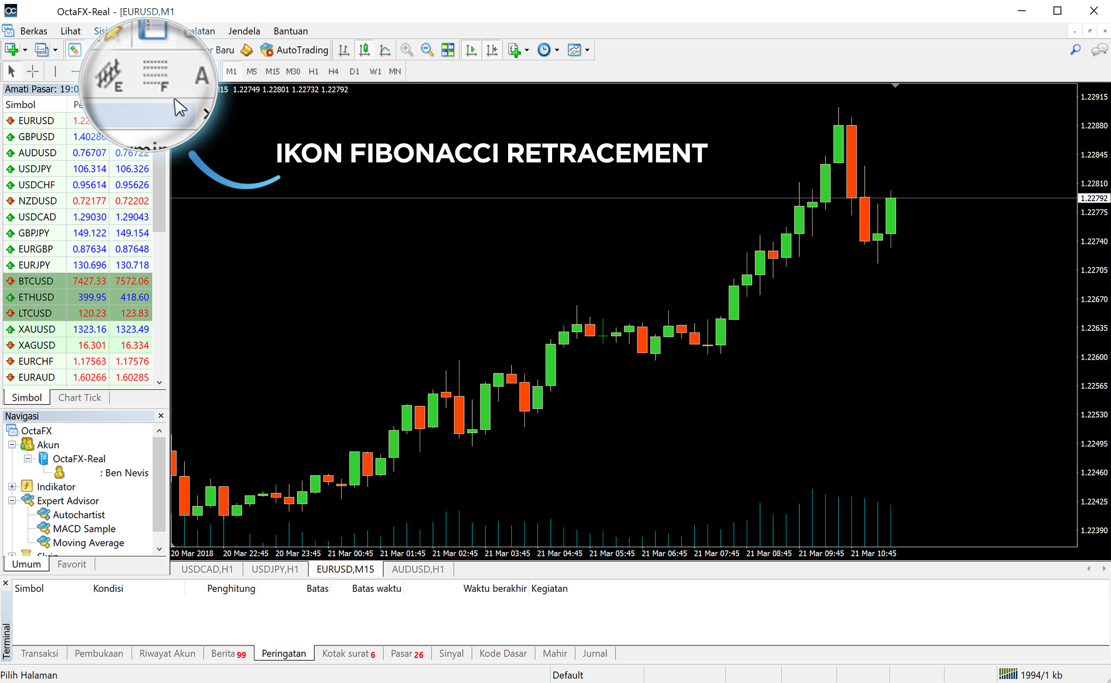Switch timeframe to D1
The width and height of the screenshot is (1111, 683).
(x=354, y=71)
